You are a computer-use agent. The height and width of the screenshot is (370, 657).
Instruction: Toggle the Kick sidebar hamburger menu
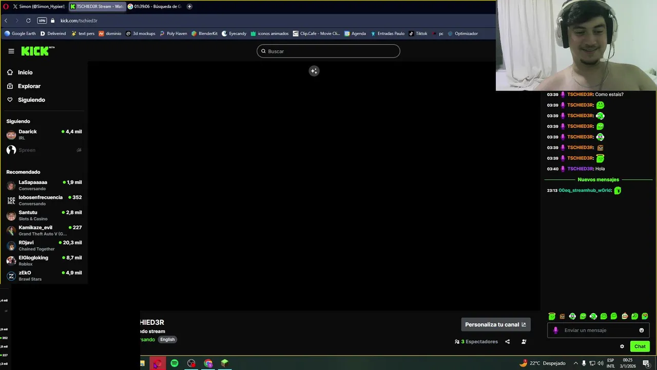tap(11, 51)
